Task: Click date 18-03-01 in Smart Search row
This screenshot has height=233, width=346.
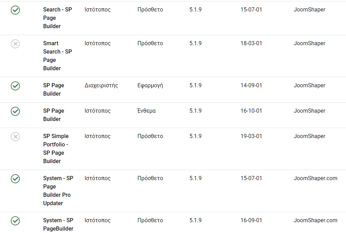Action: pos(251,43)
